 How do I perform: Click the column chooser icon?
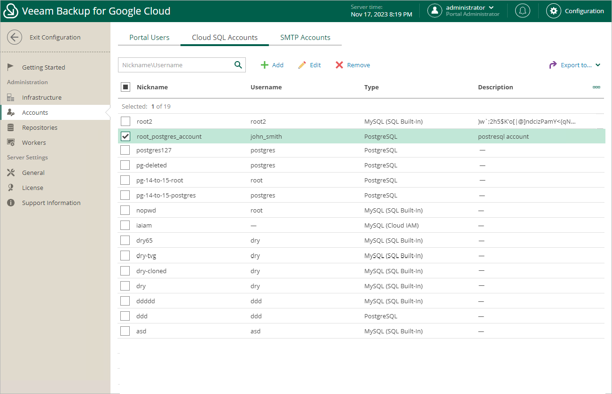point(596,87)
